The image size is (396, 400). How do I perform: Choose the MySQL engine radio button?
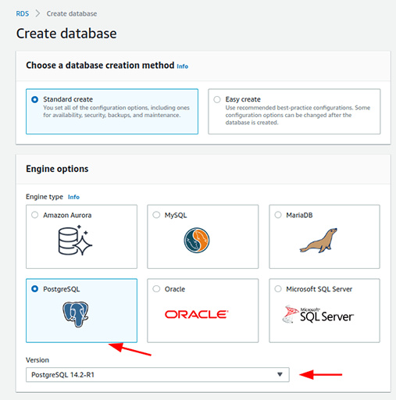coord(156,215)
